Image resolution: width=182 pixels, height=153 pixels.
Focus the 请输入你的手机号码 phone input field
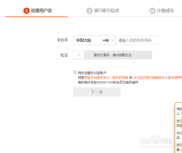tap(137, 40)
